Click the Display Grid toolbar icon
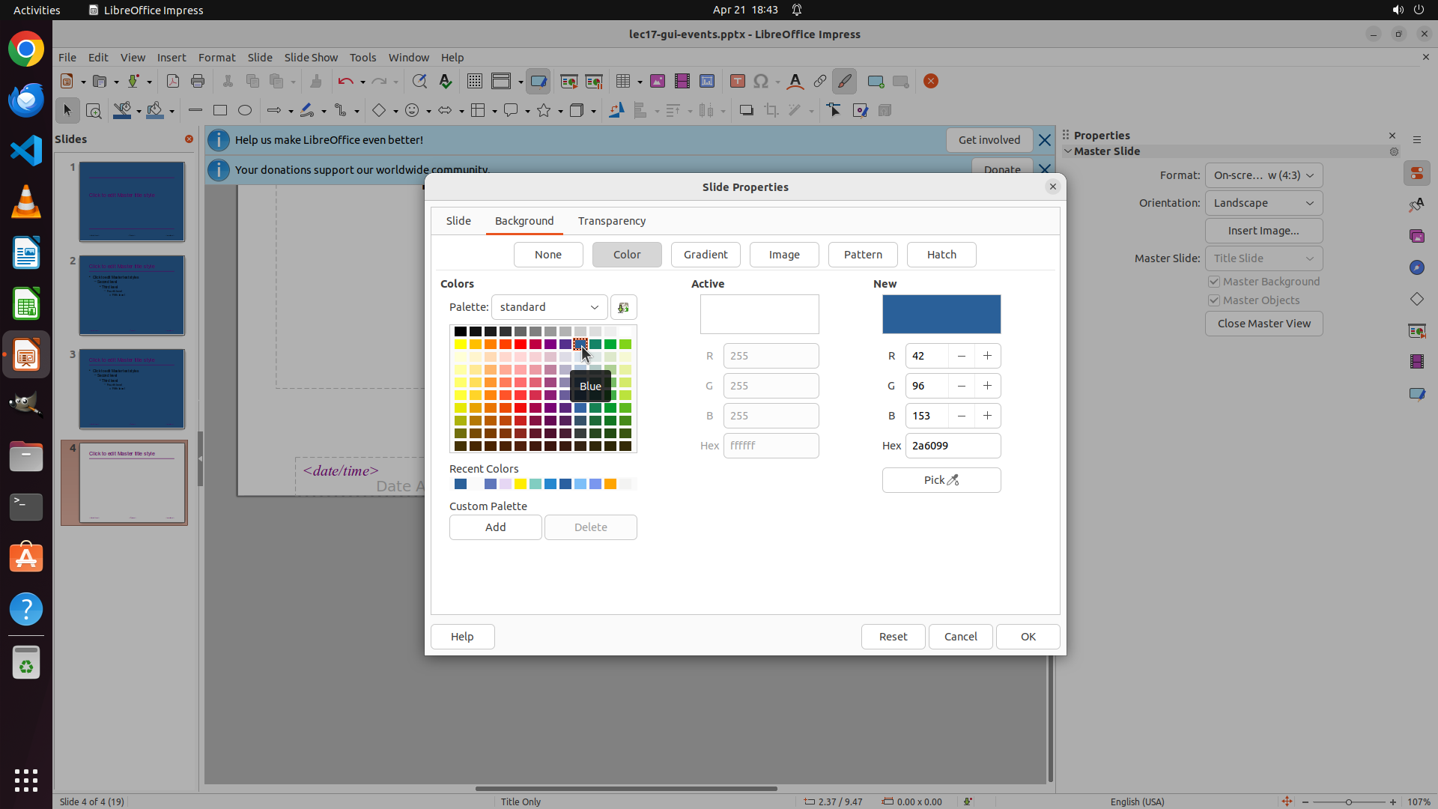The image size is (1438, 809). [x=474, y=82]
